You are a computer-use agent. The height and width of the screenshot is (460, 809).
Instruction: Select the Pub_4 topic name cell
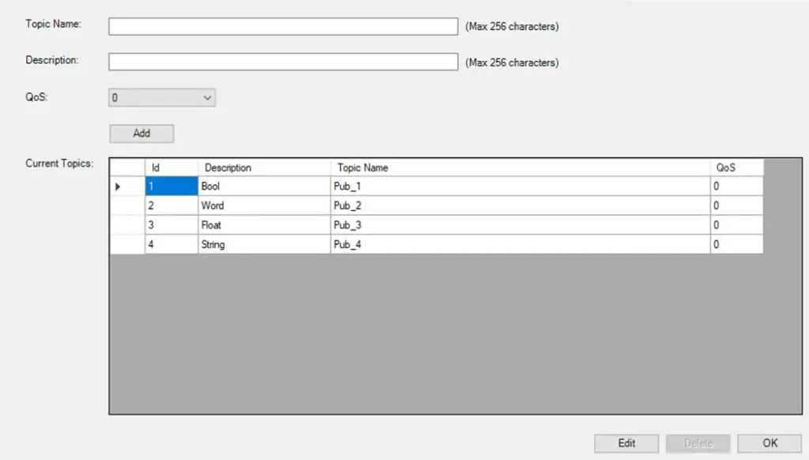[x=520, y=245]
